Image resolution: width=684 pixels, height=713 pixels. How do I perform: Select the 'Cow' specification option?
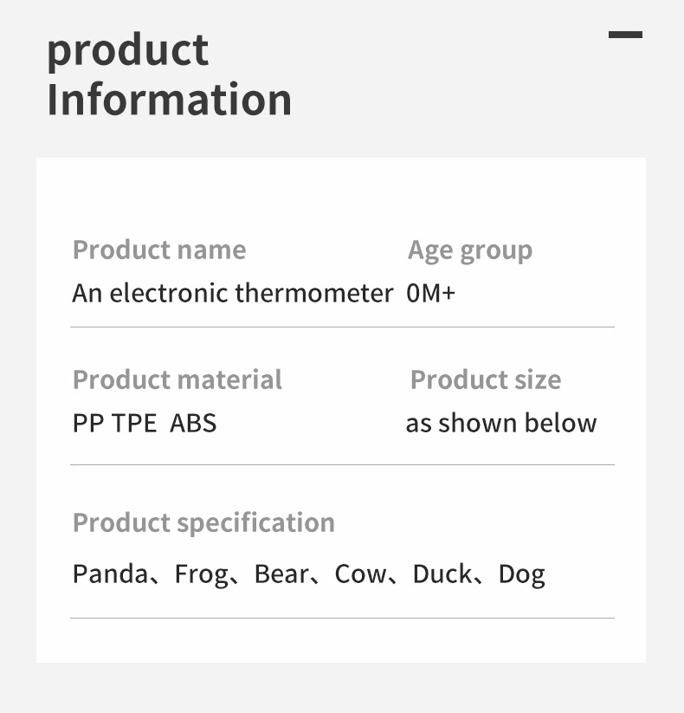tap(360, 574)
